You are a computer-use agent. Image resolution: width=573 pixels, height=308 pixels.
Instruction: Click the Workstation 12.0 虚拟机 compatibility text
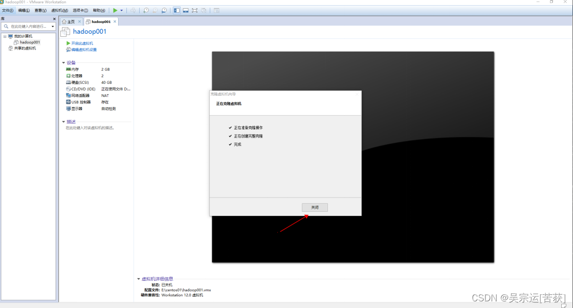182,295
